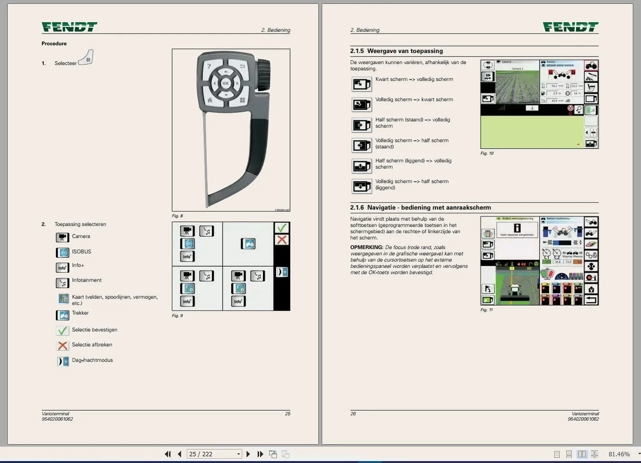Viewport: 641px width, 463px height.
Task: Click the "Toepassing selecteren" step text
Action: click(x=80, y=224)
